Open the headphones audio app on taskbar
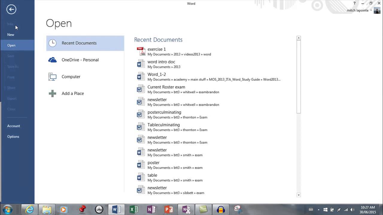383x215 pixels. click(x=221, y=210)
